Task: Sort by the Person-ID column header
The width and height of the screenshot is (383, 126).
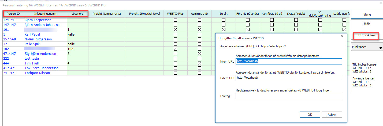Action: coord(13,14)
